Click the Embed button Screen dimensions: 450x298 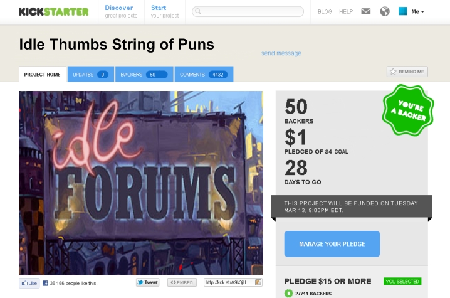[x=182, y=283]
